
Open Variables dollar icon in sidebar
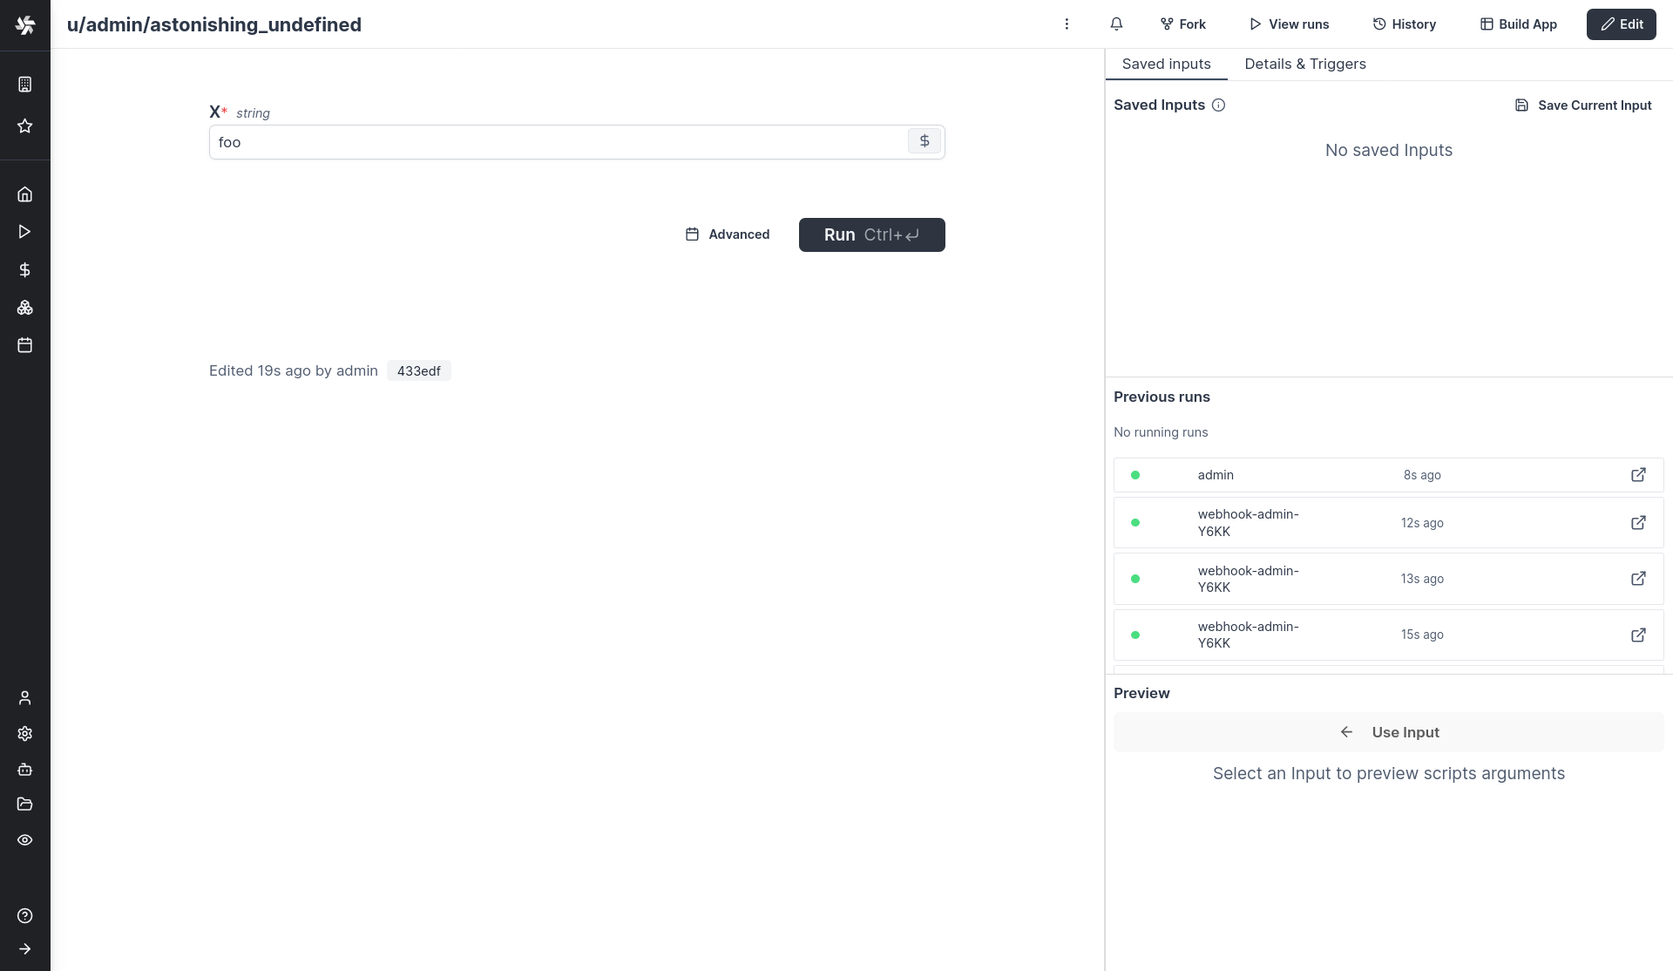(x=25, y=270)
